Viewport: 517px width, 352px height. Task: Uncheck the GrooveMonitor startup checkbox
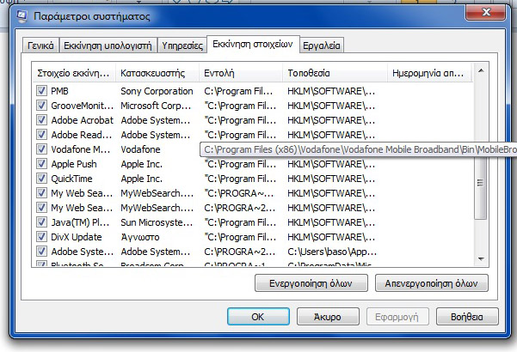tap(41, 106)
